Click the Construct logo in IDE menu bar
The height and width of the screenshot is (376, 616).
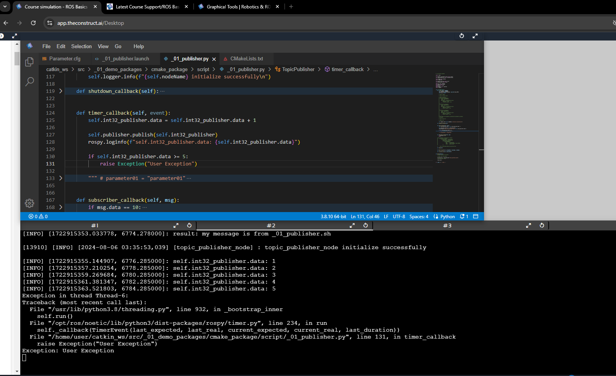30,46
